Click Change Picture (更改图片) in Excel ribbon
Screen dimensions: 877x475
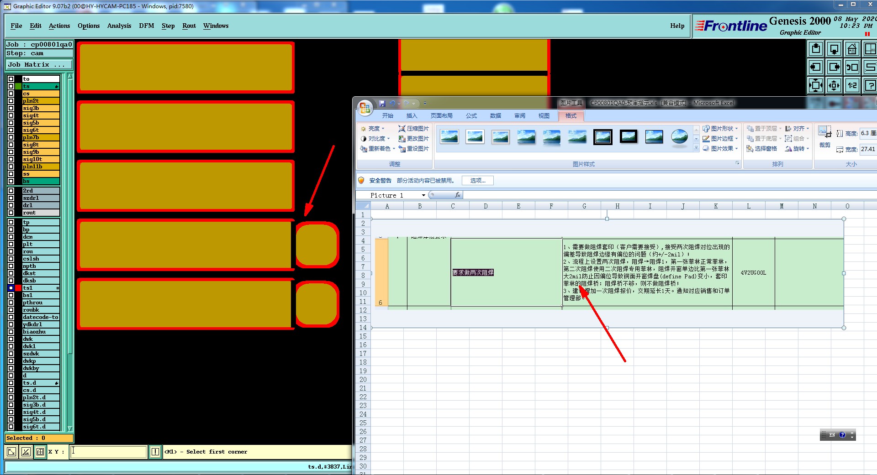(x=413, y=139)
